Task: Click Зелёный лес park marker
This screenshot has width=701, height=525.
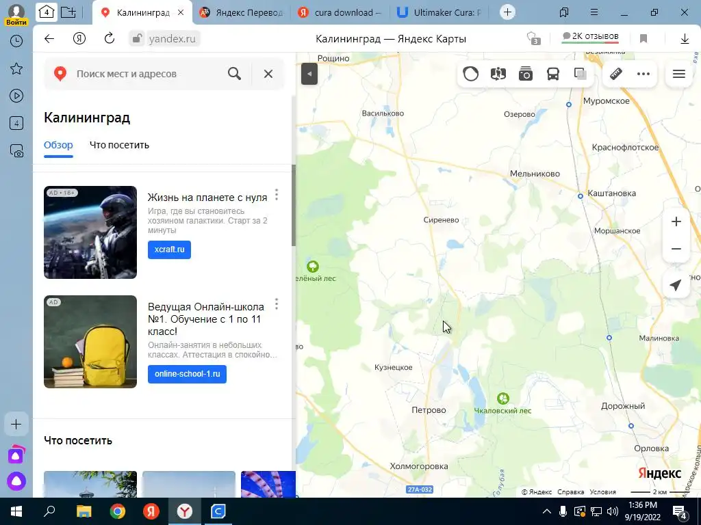Action: coord(312,267)
